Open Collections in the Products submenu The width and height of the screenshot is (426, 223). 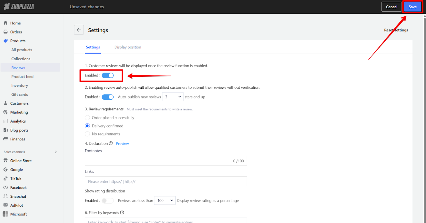21,59
